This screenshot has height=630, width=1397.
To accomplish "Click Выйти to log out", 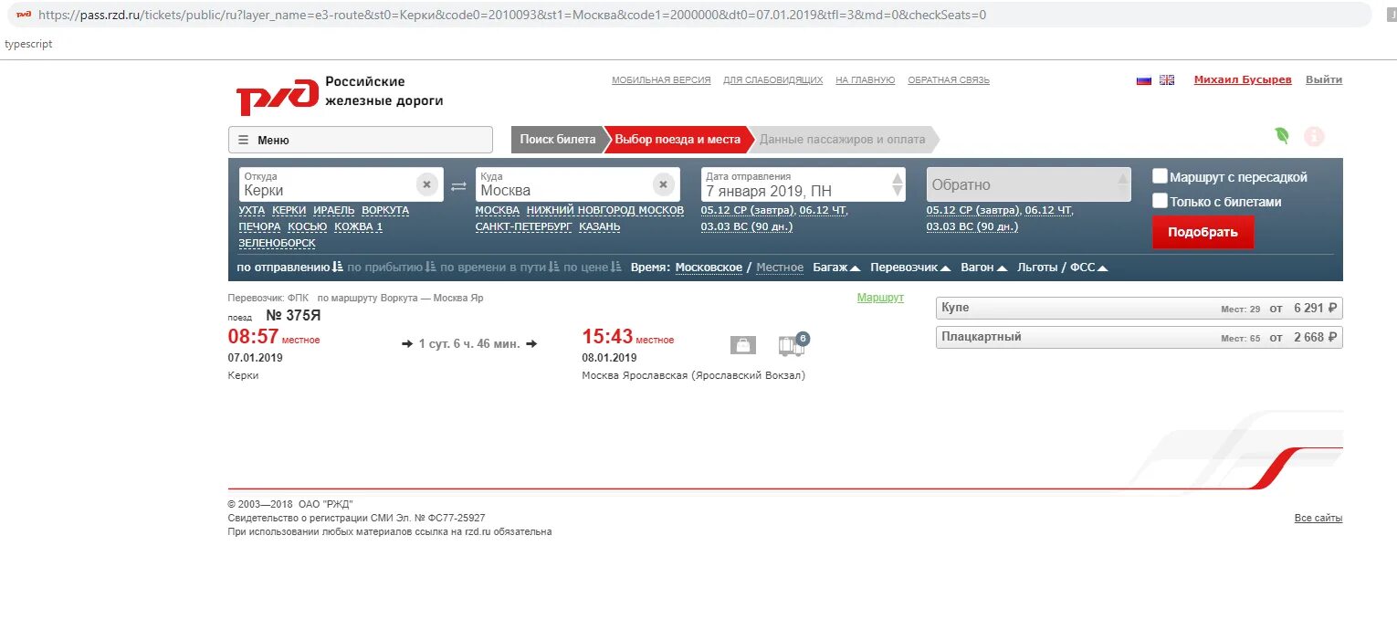I will point(1324,80).
